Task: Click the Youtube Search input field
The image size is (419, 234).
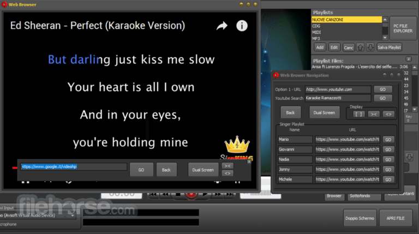Action: click(338, 98)
